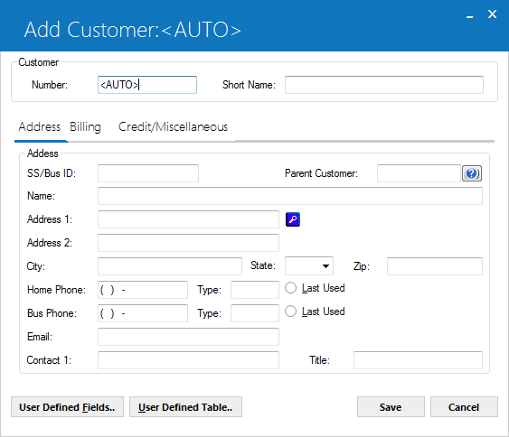Click the Contact 1 Title field
509x437 pixels.
tap(418, 360)
